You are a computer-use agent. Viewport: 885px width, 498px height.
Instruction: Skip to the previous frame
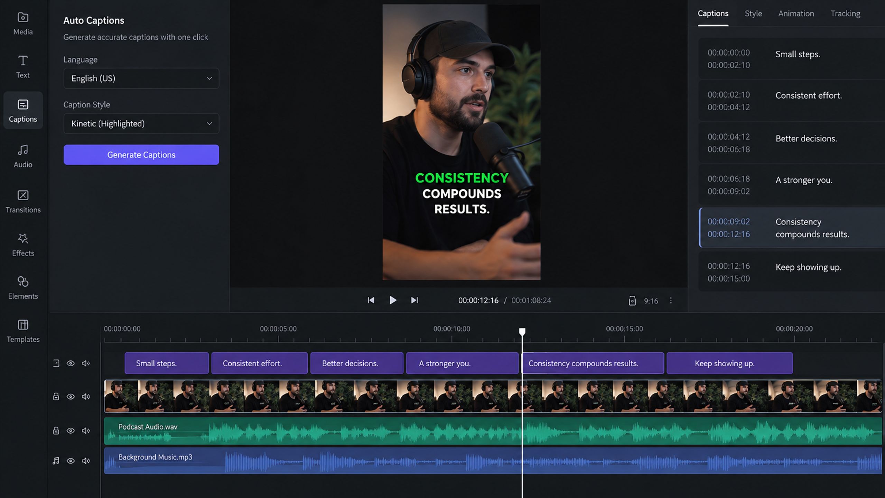point(371,300)
